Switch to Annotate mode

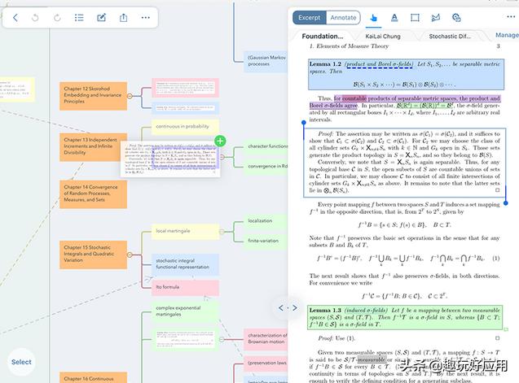click(343, 18)
